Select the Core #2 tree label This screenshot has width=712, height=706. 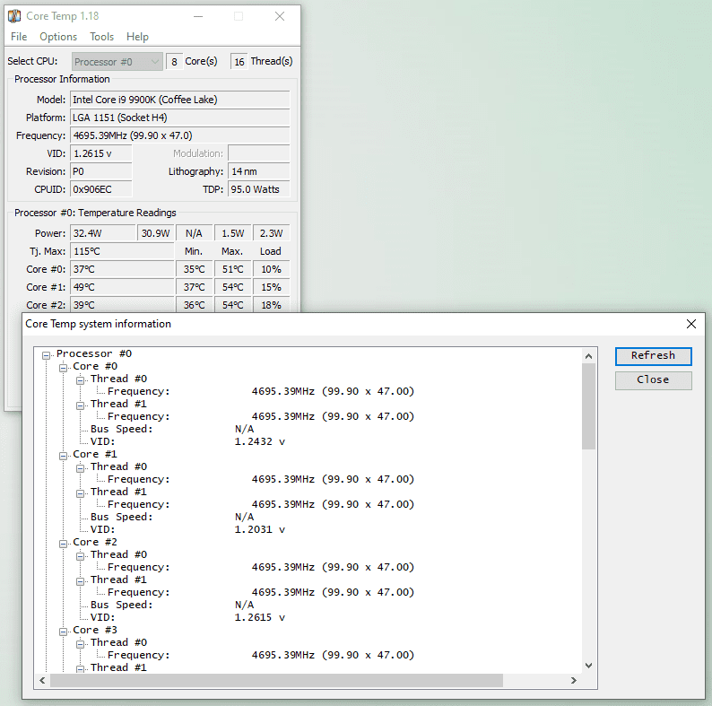coord(95,542)
